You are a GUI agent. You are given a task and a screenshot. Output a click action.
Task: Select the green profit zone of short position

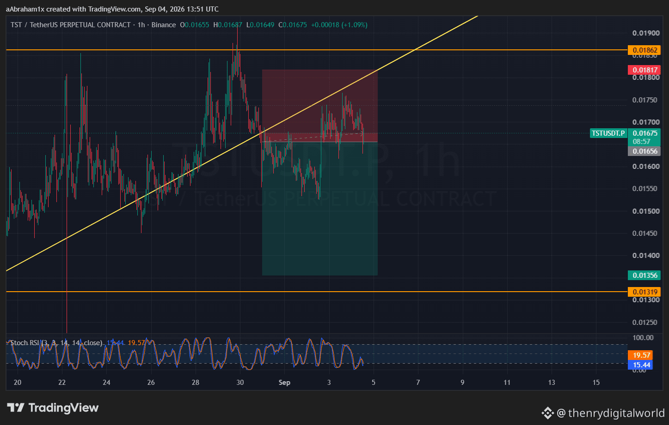[x=320, y=209]
